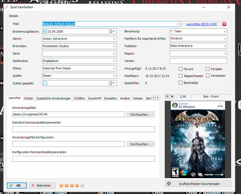
Task: Focus the Standard Kommandozeilenparameter field
Action: (83, 129)
